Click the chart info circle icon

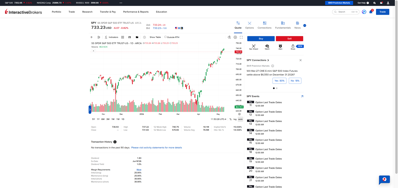point(144,37)
